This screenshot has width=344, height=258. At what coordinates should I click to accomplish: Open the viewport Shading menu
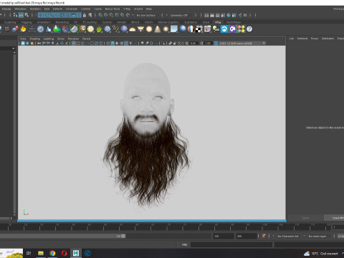[x=34, y=39]
